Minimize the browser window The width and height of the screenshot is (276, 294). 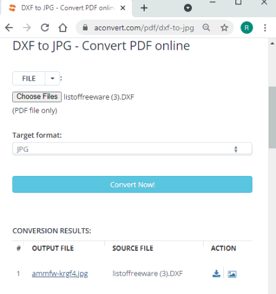213,2
